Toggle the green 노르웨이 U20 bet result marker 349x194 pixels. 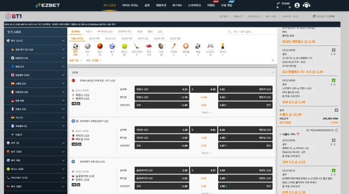[334, 81]
